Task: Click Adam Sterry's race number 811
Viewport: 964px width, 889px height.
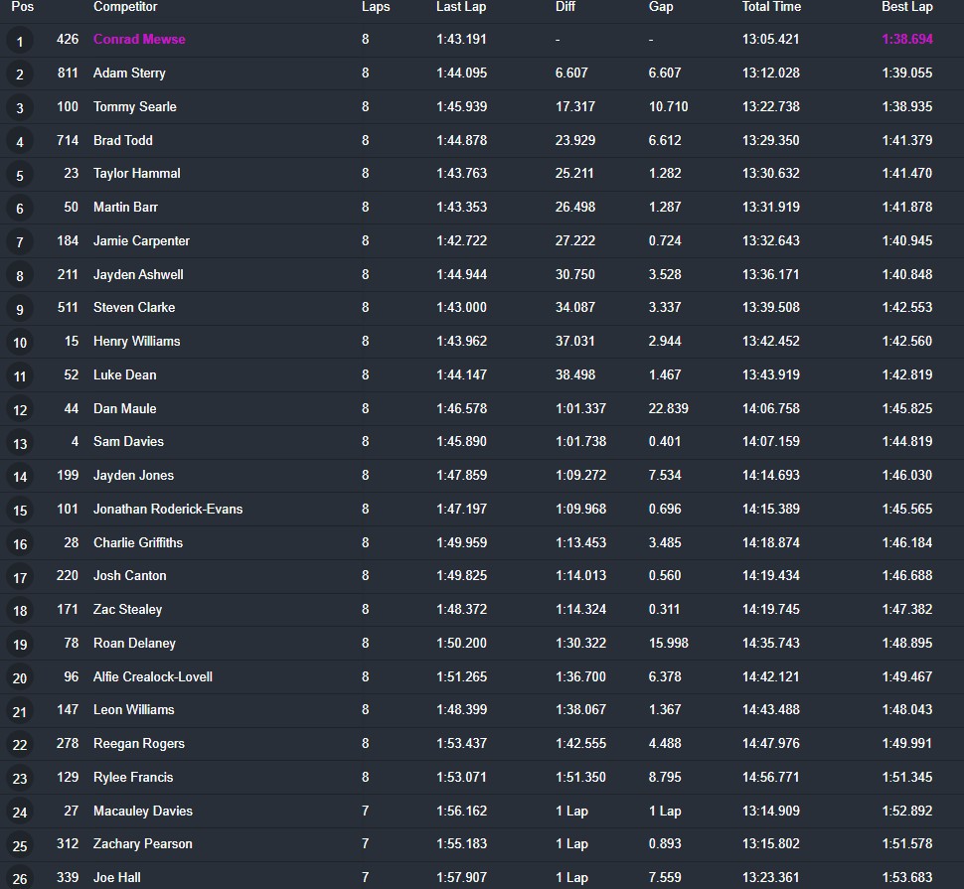Action: coord(68,73)
